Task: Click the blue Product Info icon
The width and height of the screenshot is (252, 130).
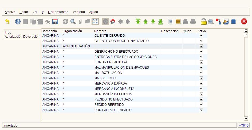Action: (x=234, y=22)
